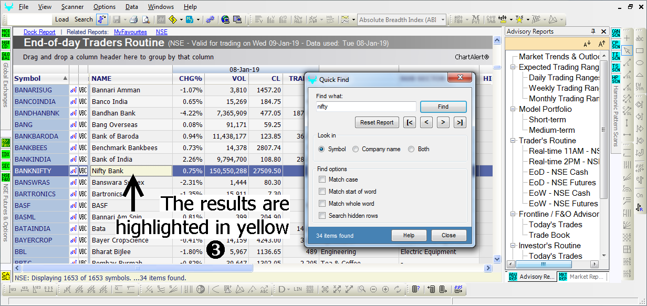Select the Symbol radio button
The width and height of the screenshot is (647, 306).
[x=321, y=149]
